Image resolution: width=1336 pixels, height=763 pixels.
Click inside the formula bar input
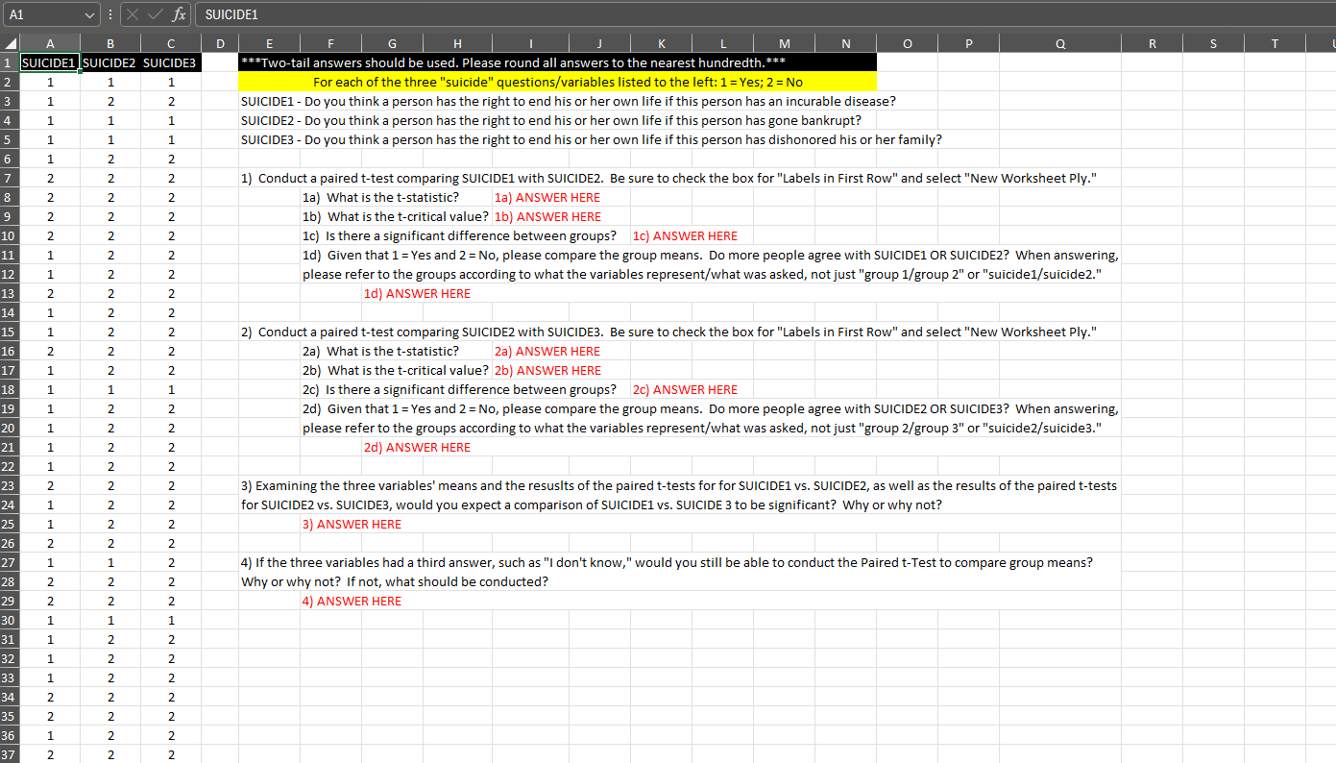384,14
